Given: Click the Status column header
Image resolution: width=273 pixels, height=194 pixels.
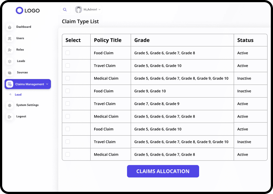Looking at the screenshot, I should [245, 40].
